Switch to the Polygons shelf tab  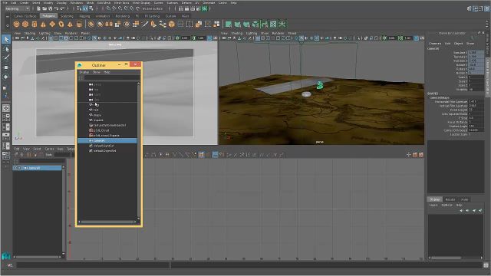tap(48, 16)
